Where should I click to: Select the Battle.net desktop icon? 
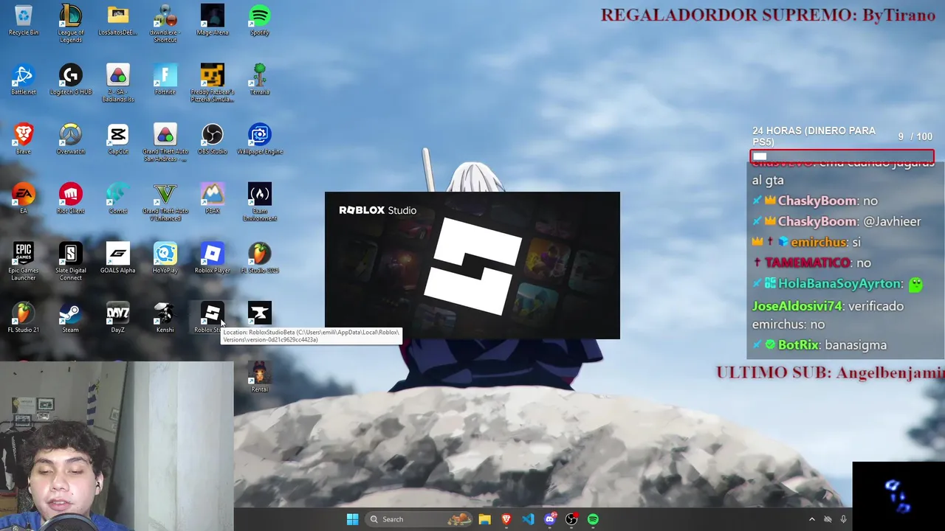click(x=24, y=80)
